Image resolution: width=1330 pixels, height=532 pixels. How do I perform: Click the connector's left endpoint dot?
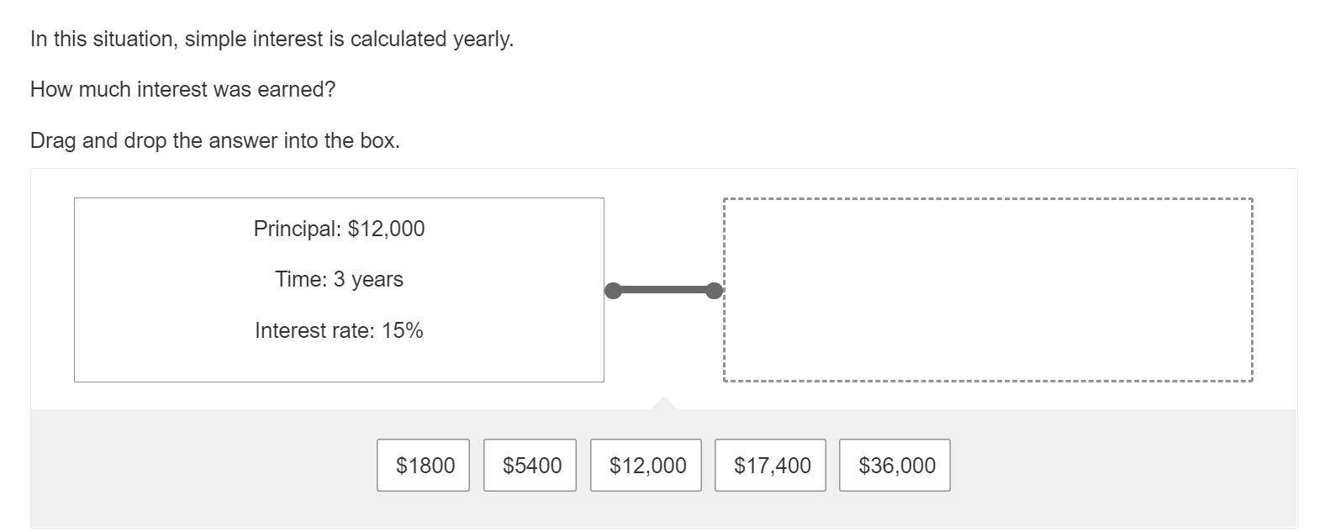point(614,291)
